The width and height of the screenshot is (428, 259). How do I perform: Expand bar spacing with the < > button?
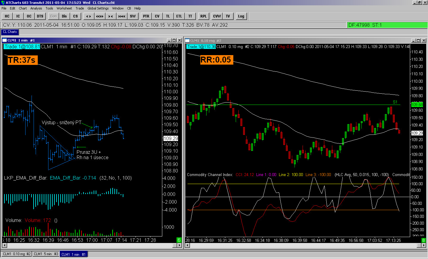(x=89, y=16)
